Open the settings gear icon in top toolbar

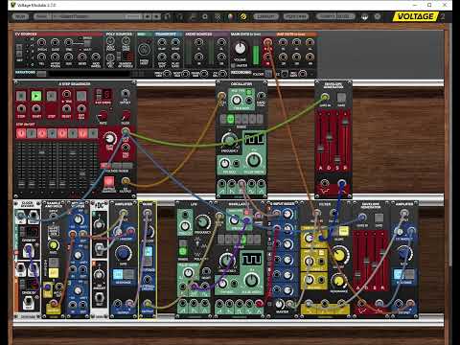(x=205, y=16)
